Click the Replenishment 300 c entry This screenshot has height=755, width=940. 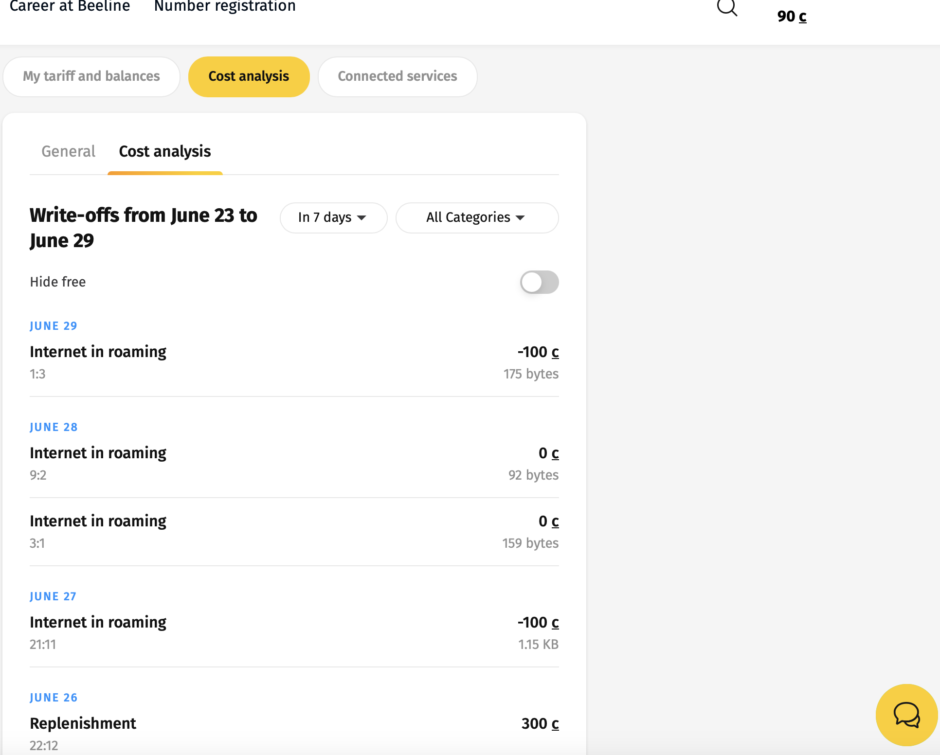tap(294, 733)
